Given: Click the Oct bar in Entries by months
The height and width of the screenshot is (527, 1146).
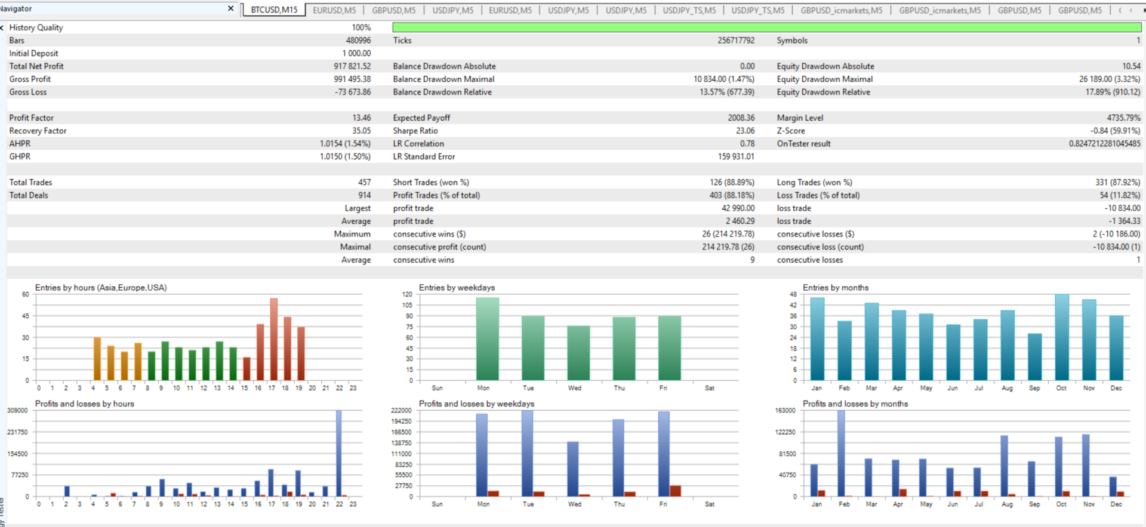Looking at the screenshot, I should pyautogui.click(x=1062, y=337).
